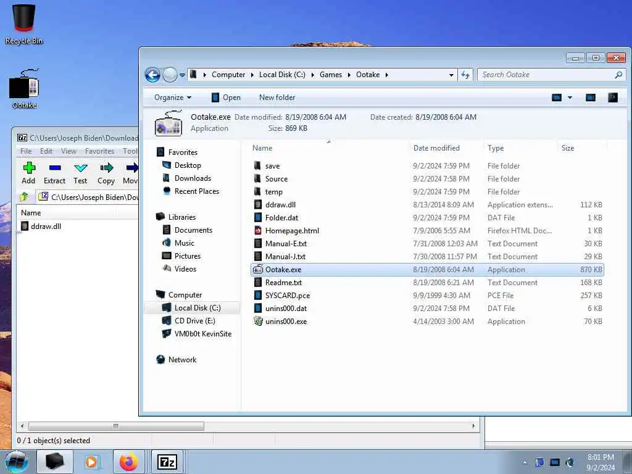The image size is (632, 474).
Task: Select Network in the navigation pane
Action: [x=182, y=360]
